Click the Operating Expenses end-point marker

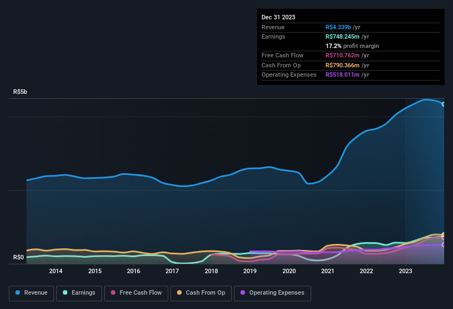444,244
